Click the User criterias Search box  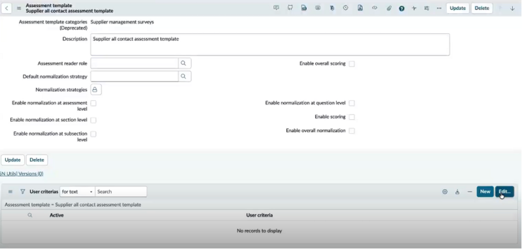pyautogui.click(x=121, y=192)
